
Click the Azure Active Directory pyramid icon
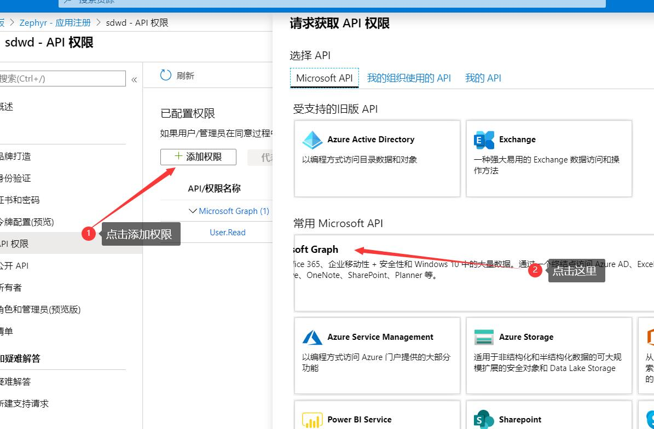tap(312, 140)
